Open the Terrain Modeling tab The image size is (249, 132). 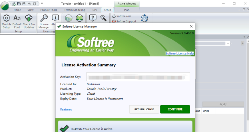(75, 10)
